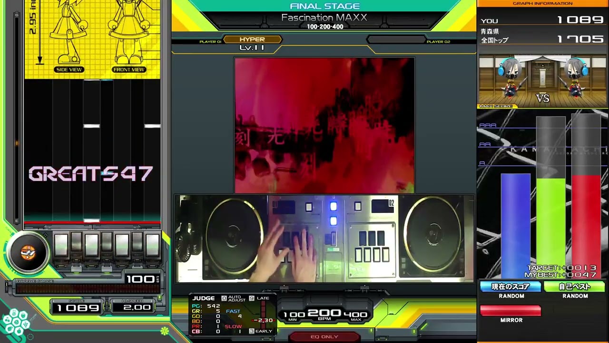The image size is (609, 343).
Task: Click the RANDOM label under 自己ベスト
Action: [x=575, y=296]
